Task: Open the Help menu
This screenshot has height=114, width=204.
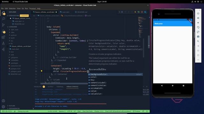Action: tap(39, 9)
